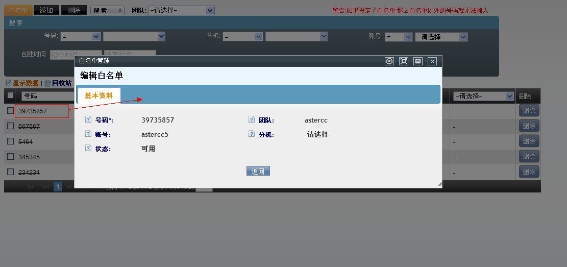Click the help icon beside 号码 field

(x=88, y=120)
